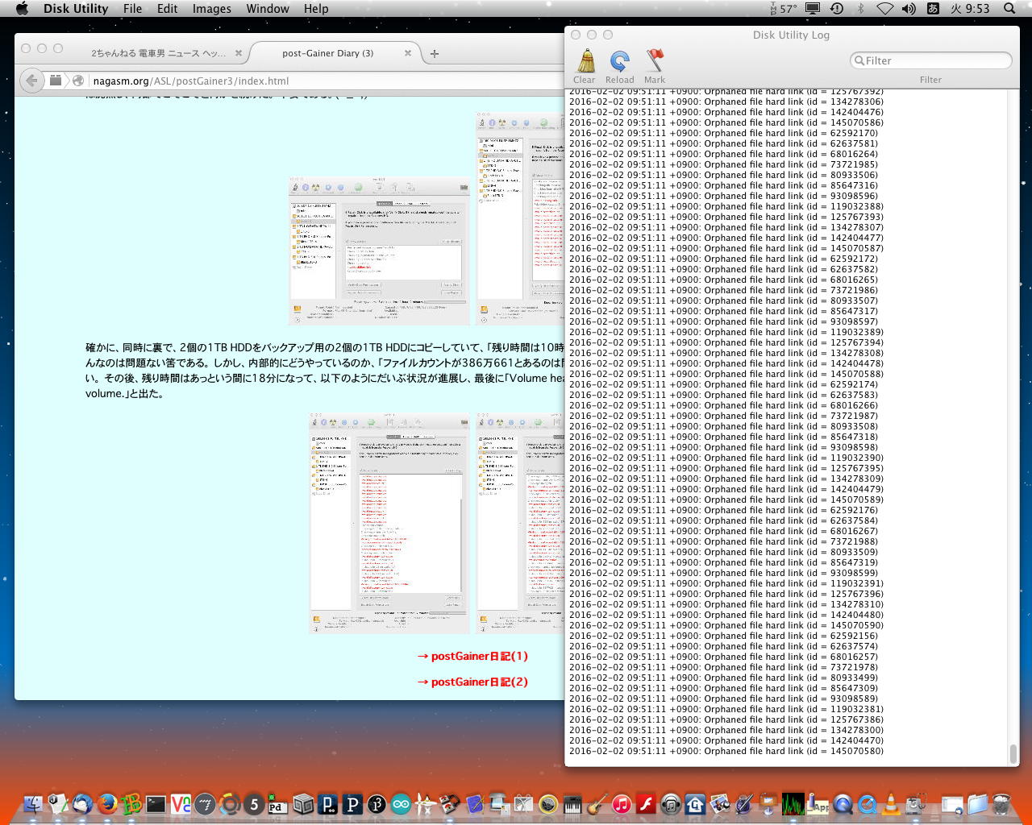Launch the VNC viewer from the Dock

click(181, 803)
